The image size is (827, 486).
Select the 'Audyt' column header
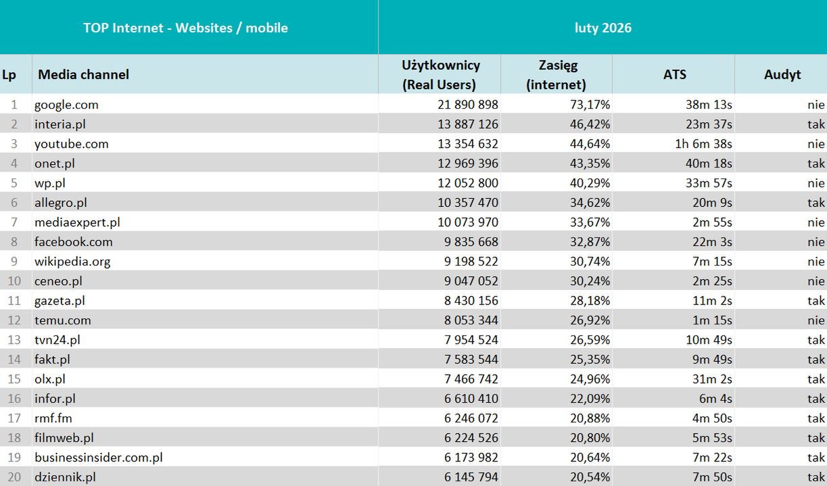tap(782, 74)
